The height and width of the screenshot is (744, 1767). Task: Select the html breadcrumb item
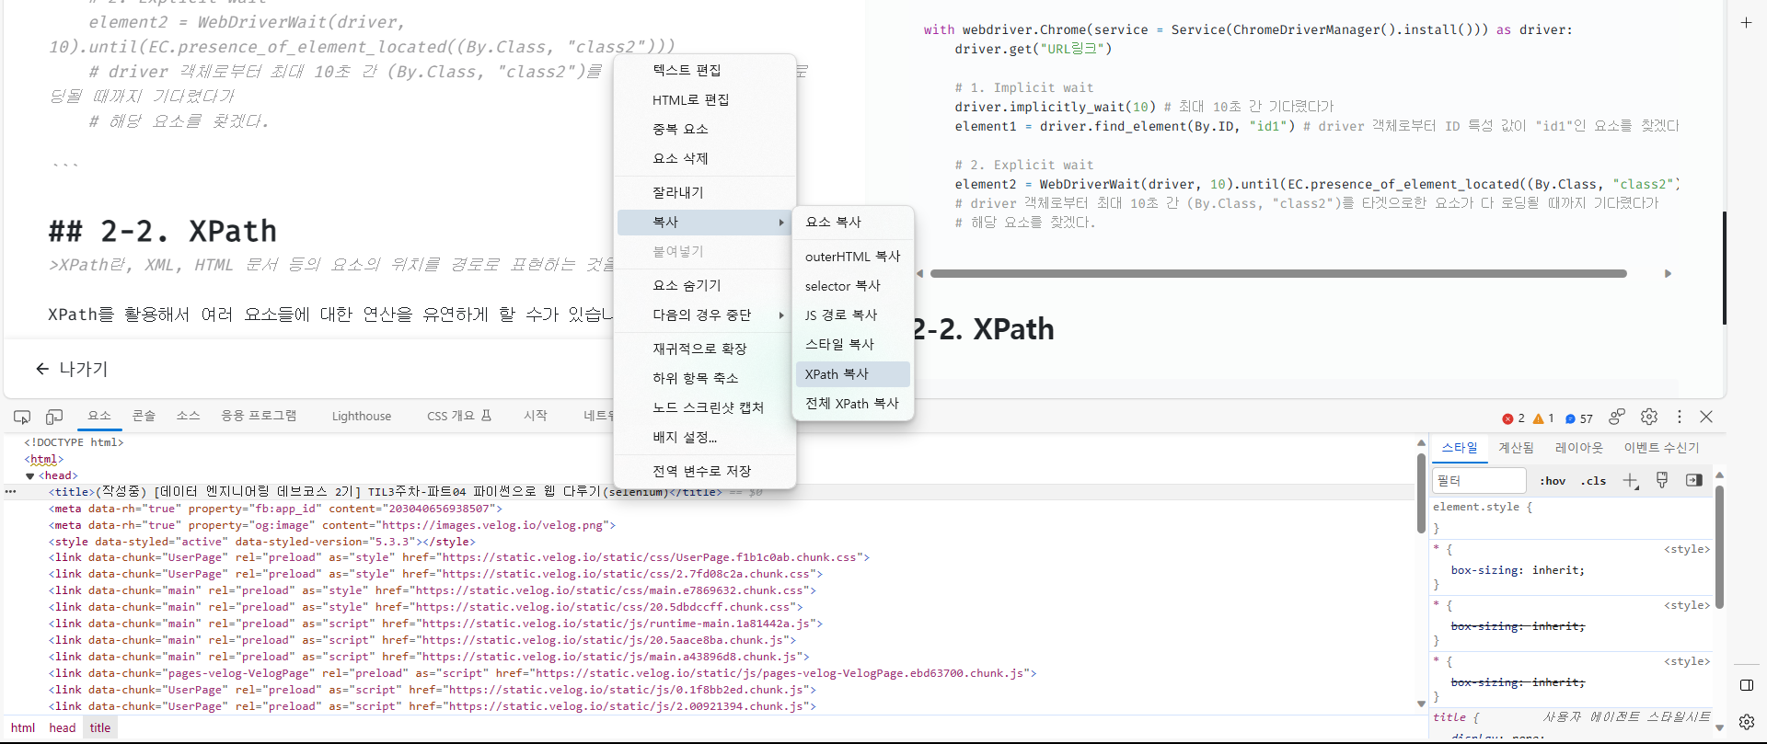(23, 727)
